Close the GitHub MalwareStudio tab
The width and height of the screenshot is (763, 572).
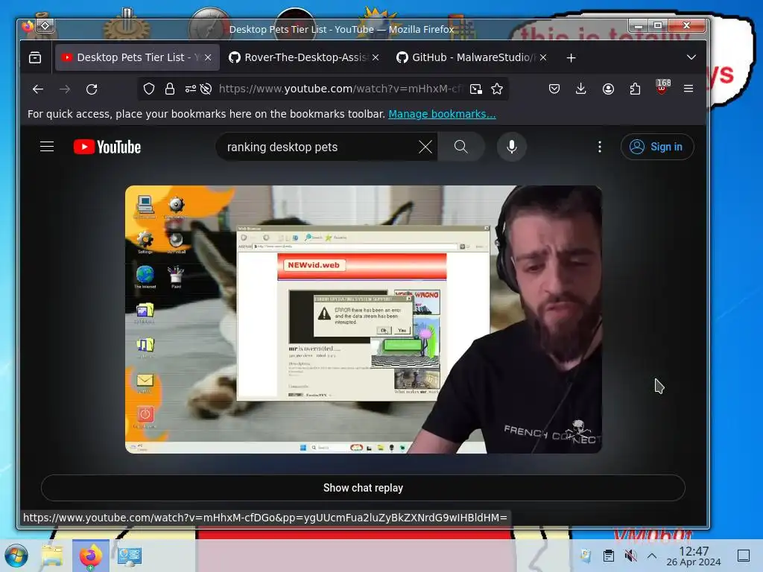coord(543,57)
